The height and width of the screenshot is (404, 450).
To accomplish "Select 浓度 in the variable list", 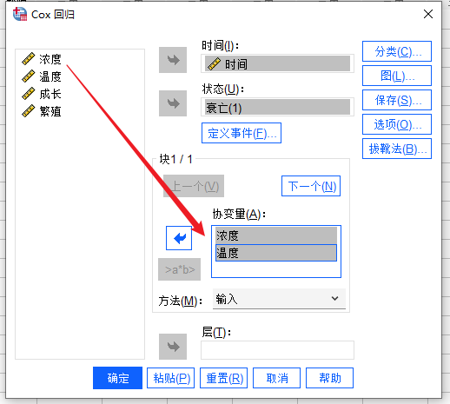I will pyautogui.click(x=50, y=59).
